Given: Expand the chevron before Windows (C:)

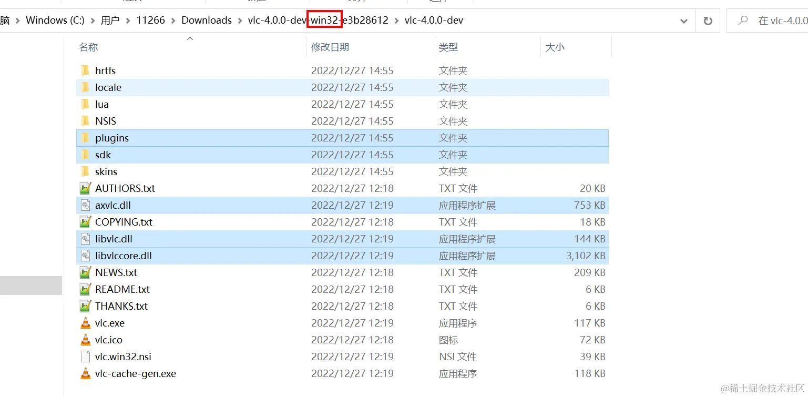Looking at the screenshot, I should point(18,21).
